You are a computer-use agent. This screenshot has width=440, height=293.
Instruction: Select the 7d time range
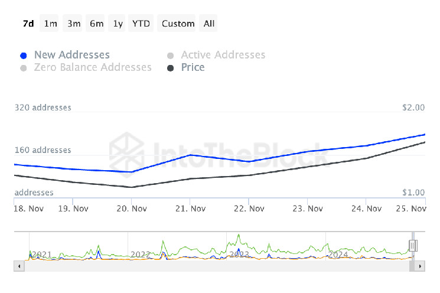click(28, 23)
